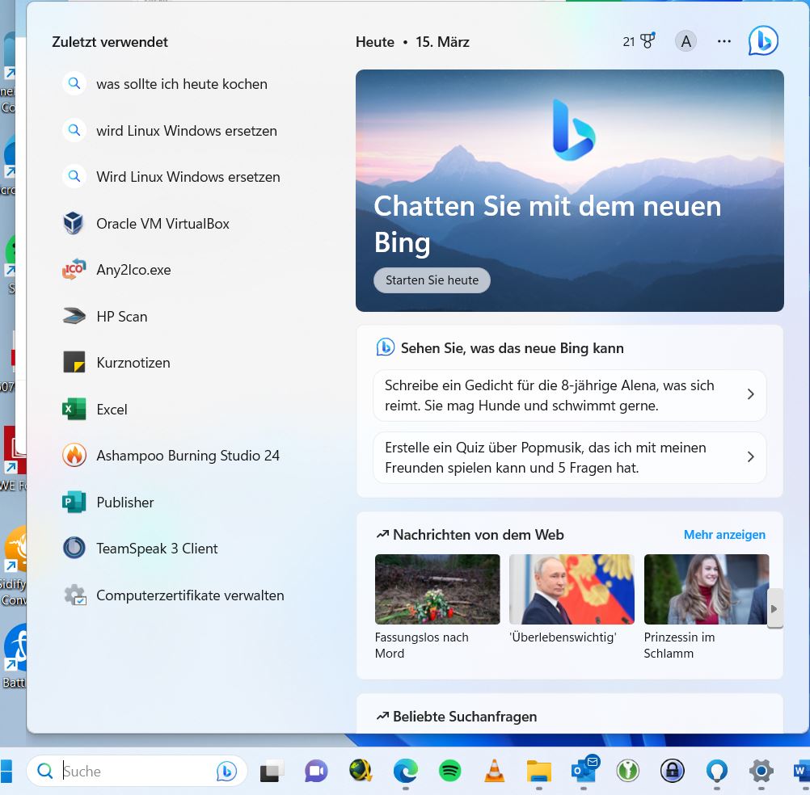810x795 pixels.
Task: Open news thumbnail 'Prinzessin im Schlamm'
Action: 707,590
